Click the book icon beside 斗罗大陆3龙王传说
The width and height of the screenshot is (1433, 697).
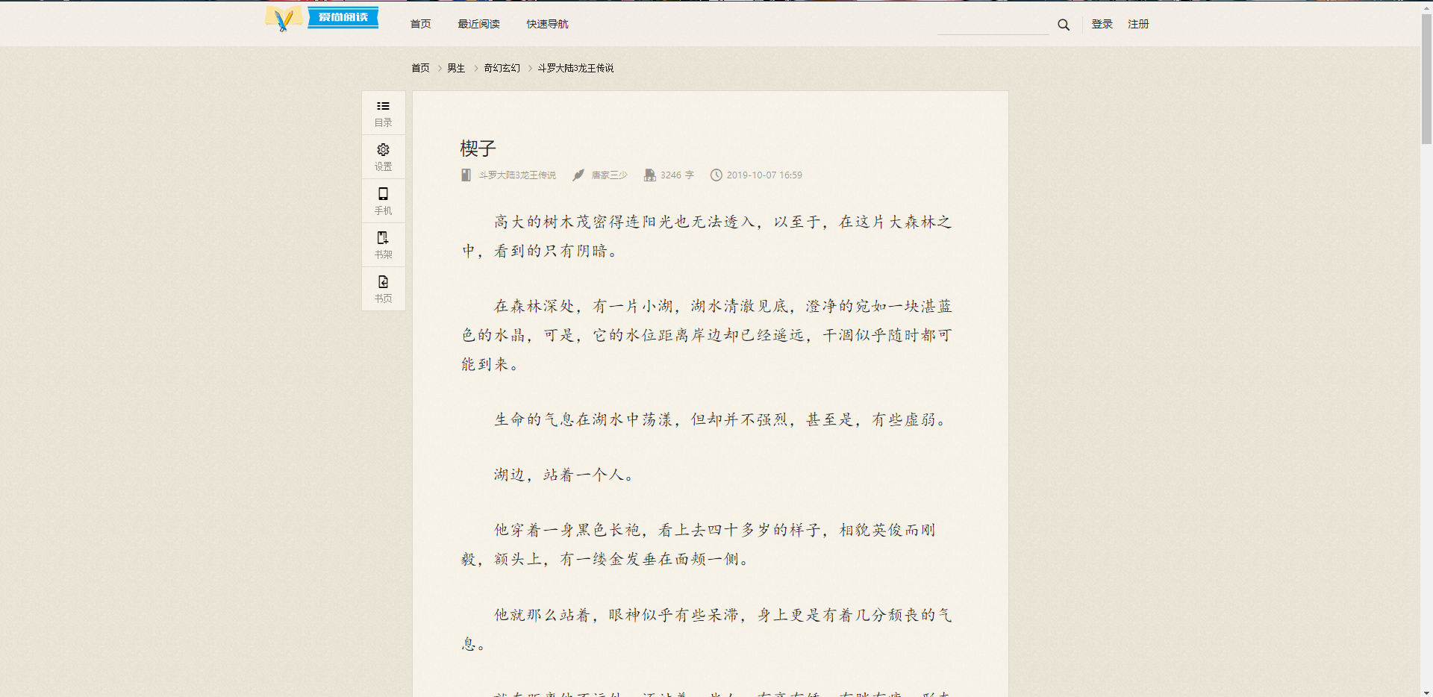(466, 175)
